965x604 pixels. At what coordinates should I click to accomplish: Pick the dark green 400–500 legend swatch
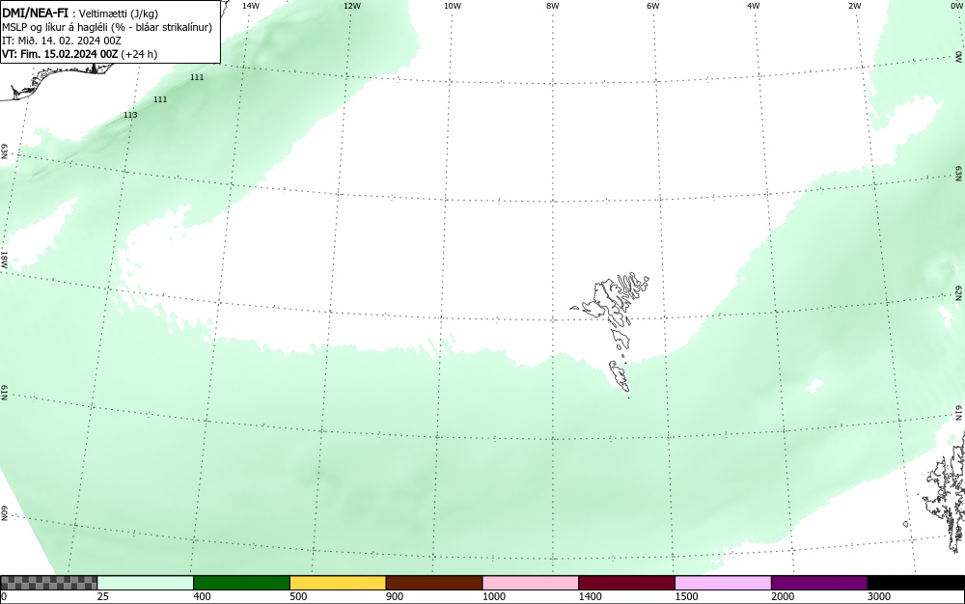(x=241, y=583)
